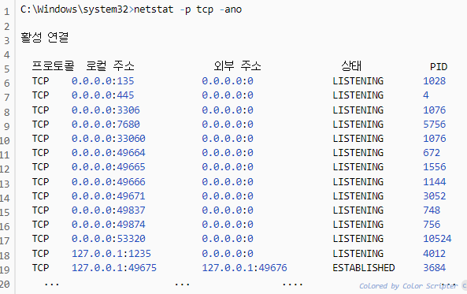Select PID value "4012"
Screen dimensions: 467x294
click(x=434, y=254)
